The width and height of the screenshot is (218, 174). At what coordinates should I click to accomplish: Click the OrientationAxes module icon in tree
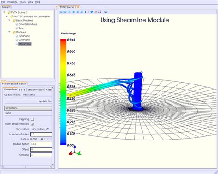point(17,24)
